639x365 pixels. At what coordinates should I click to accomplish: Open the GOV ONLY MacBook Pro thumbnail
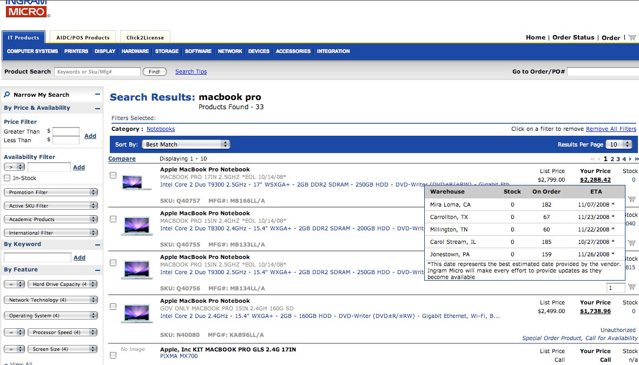[137, 313]
